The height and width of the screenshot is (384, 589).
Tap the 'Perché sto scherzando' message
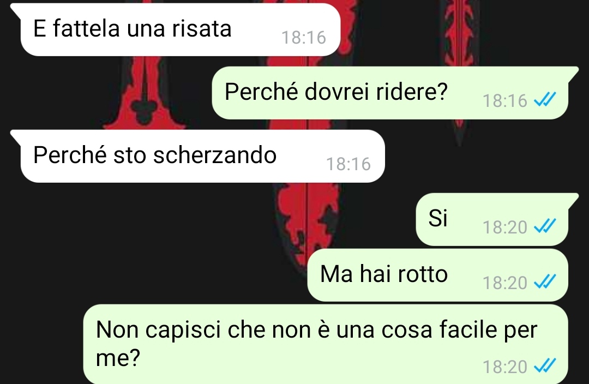coord(202,156)
